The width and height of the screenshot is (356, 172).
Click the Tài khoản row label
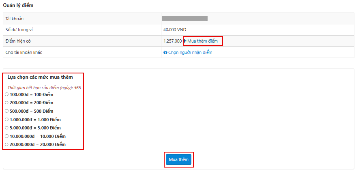tap(15, 19)
